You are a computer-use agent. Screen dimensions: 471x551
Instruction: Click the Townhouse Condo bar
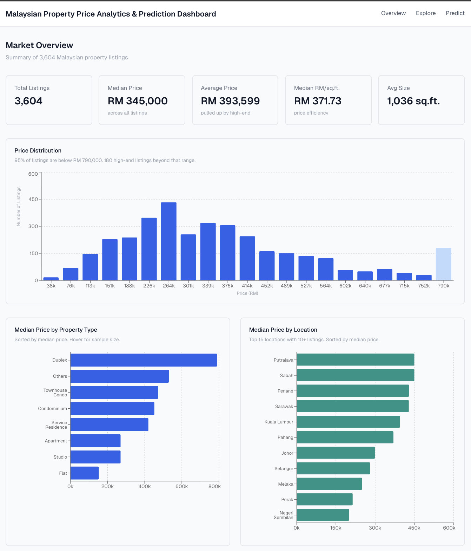pyautogui.click(x=114, y=393)
